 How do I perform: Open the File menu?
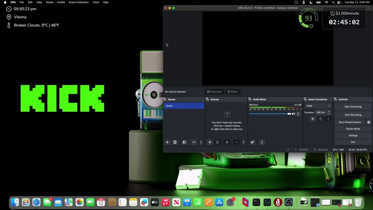click(22, 2)
